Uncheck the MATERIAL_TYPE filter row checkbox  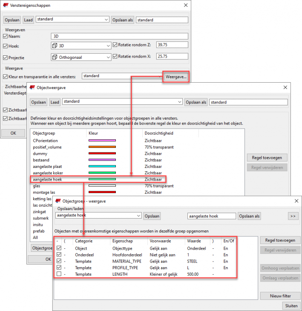click(x=59, y=261)
